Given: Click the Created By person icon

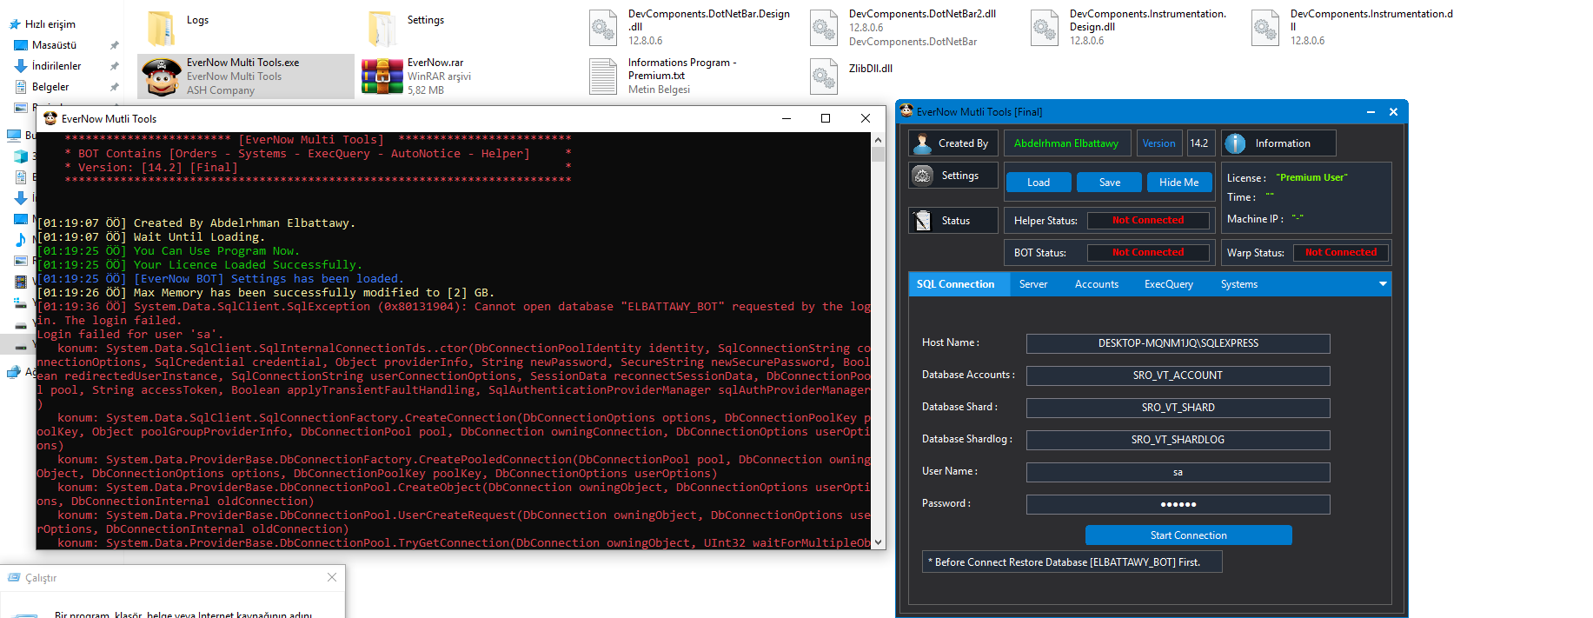Looking at the screenshot, I should click(922, 143).
